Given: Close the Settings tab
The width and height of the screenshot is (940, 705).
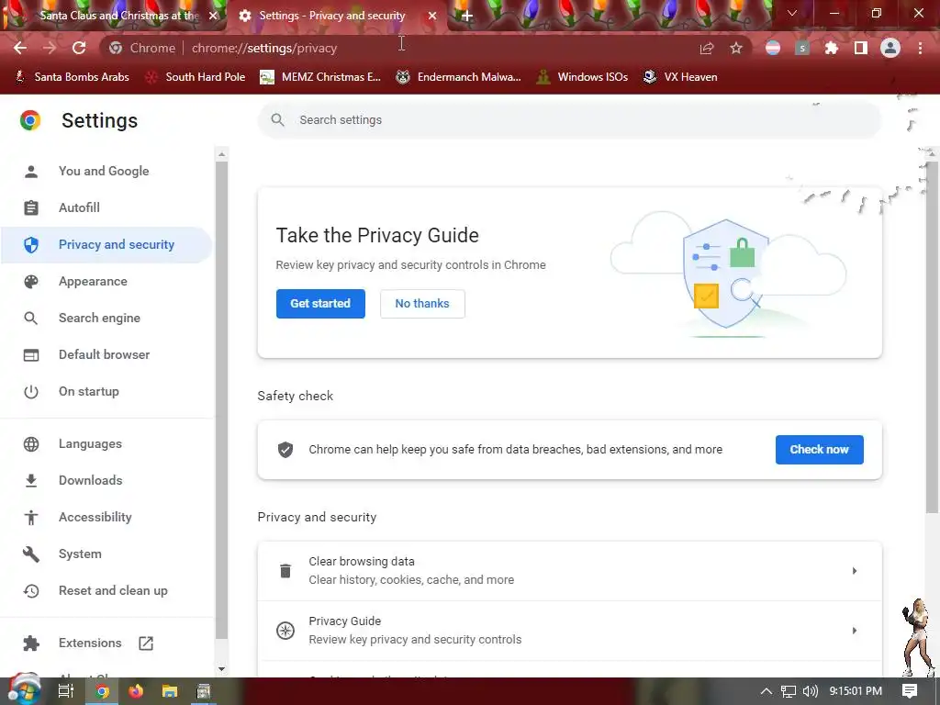Looking at the screenshot, I should coord(432,16).
